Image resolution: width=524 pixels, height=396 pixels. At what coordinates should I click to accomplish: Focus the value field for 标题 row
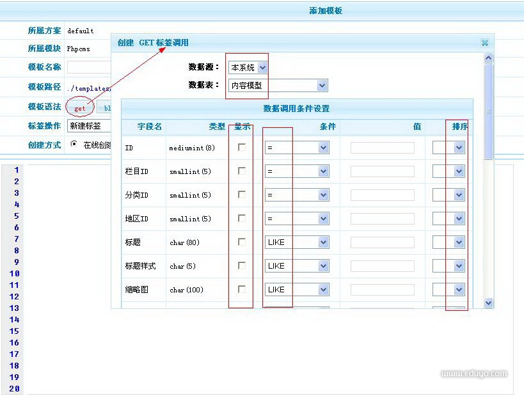click(x=383, y=242)
